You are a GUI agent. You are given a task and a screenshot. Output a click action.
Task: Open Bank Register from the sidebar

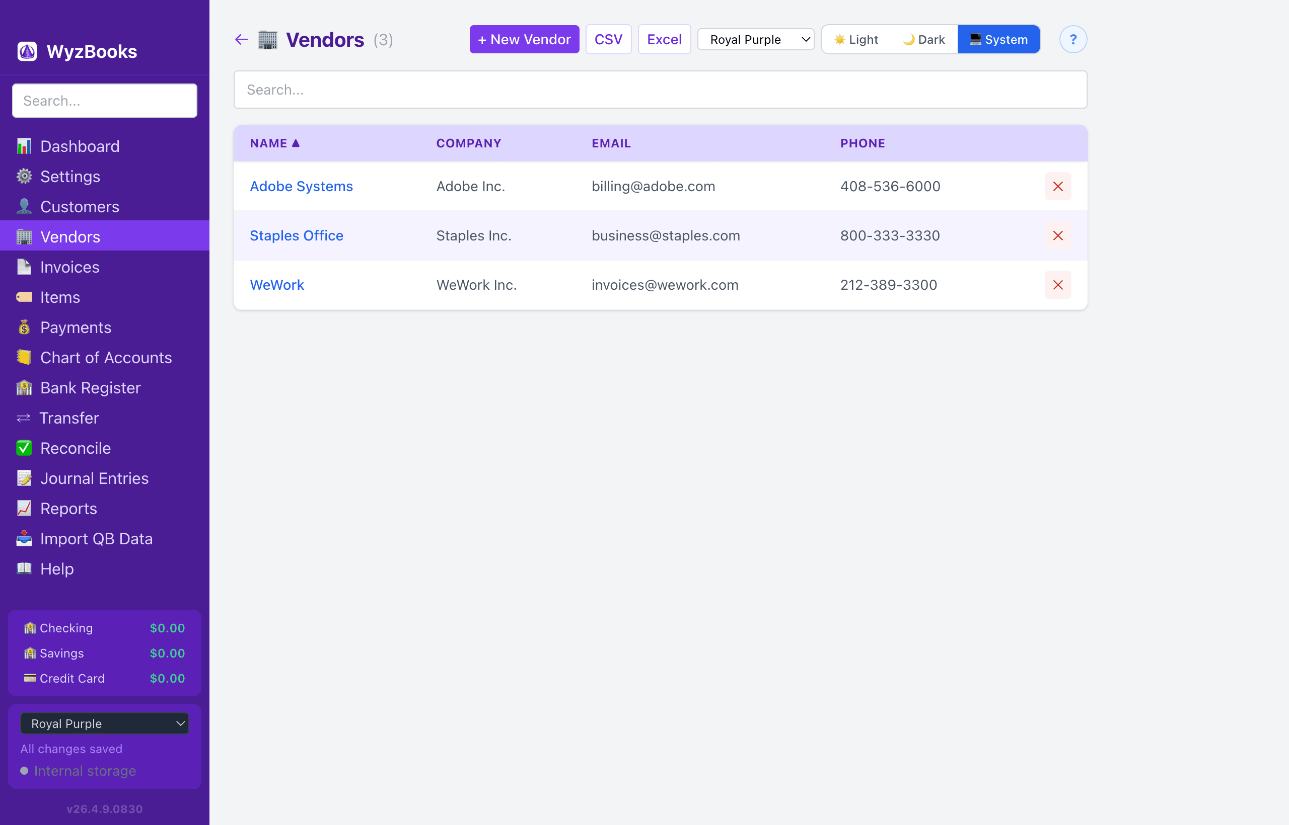(90, 388)
